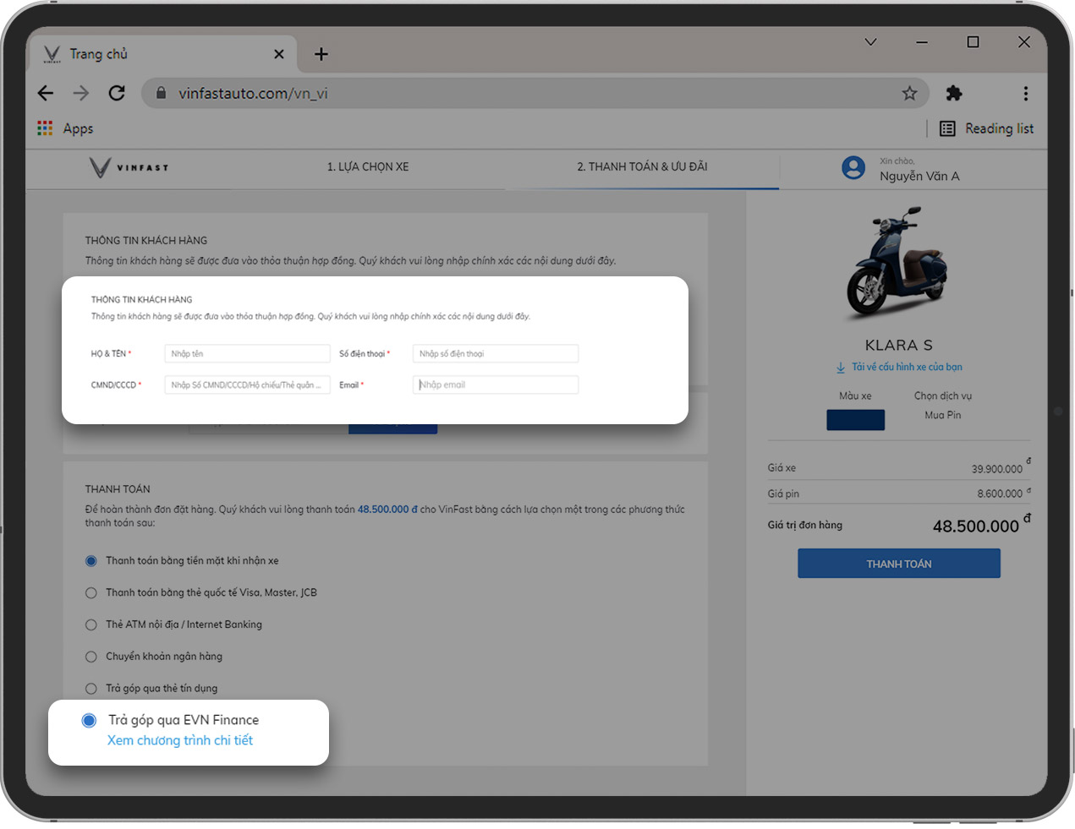This screenshot has width=1075, height=829.
Task: Select Chuyển khoản ngân hàng option
Action: (91, 657)
